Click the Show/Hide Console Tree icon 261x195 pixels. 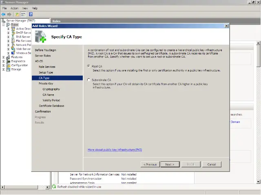(x=23, y=14)
